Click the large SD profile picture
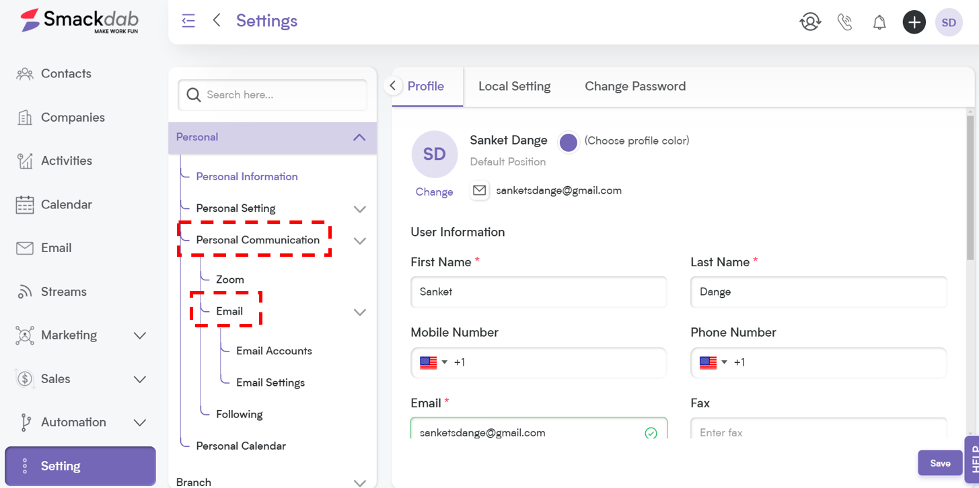The height and width of the screenshot is (488, 979). pos(434,154)
